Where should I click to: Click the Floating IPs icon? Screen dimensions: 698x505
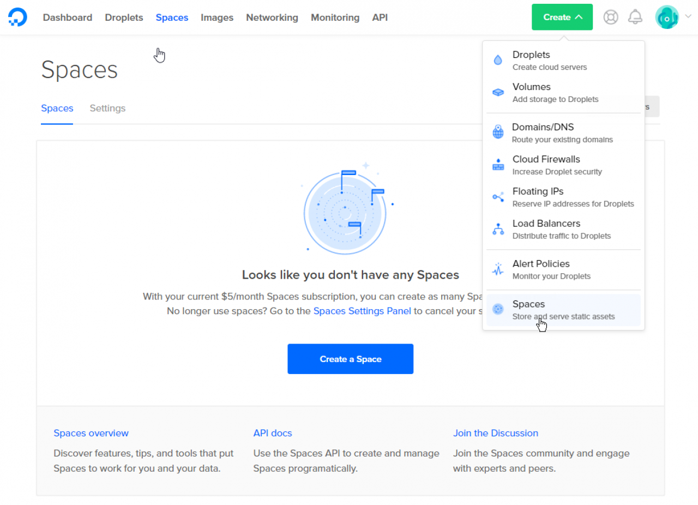pos(498,196)
